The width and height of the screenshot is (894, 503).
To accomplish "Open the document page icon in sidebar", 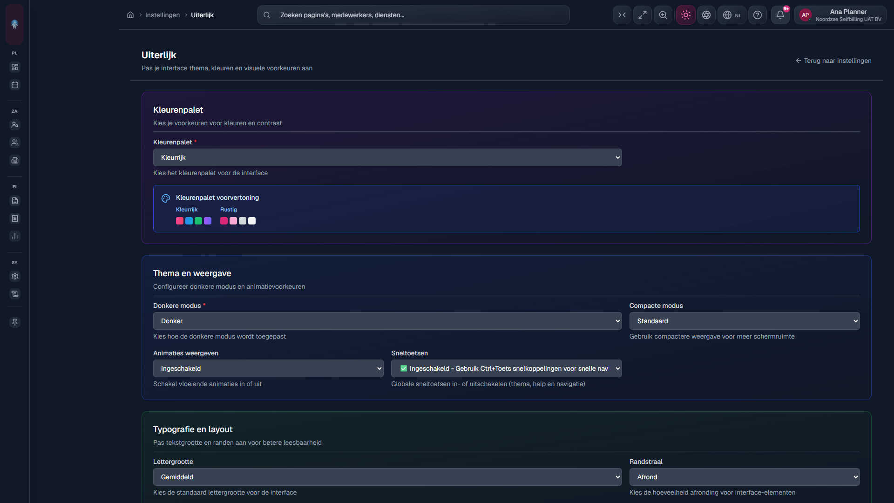I will [15, 201].
